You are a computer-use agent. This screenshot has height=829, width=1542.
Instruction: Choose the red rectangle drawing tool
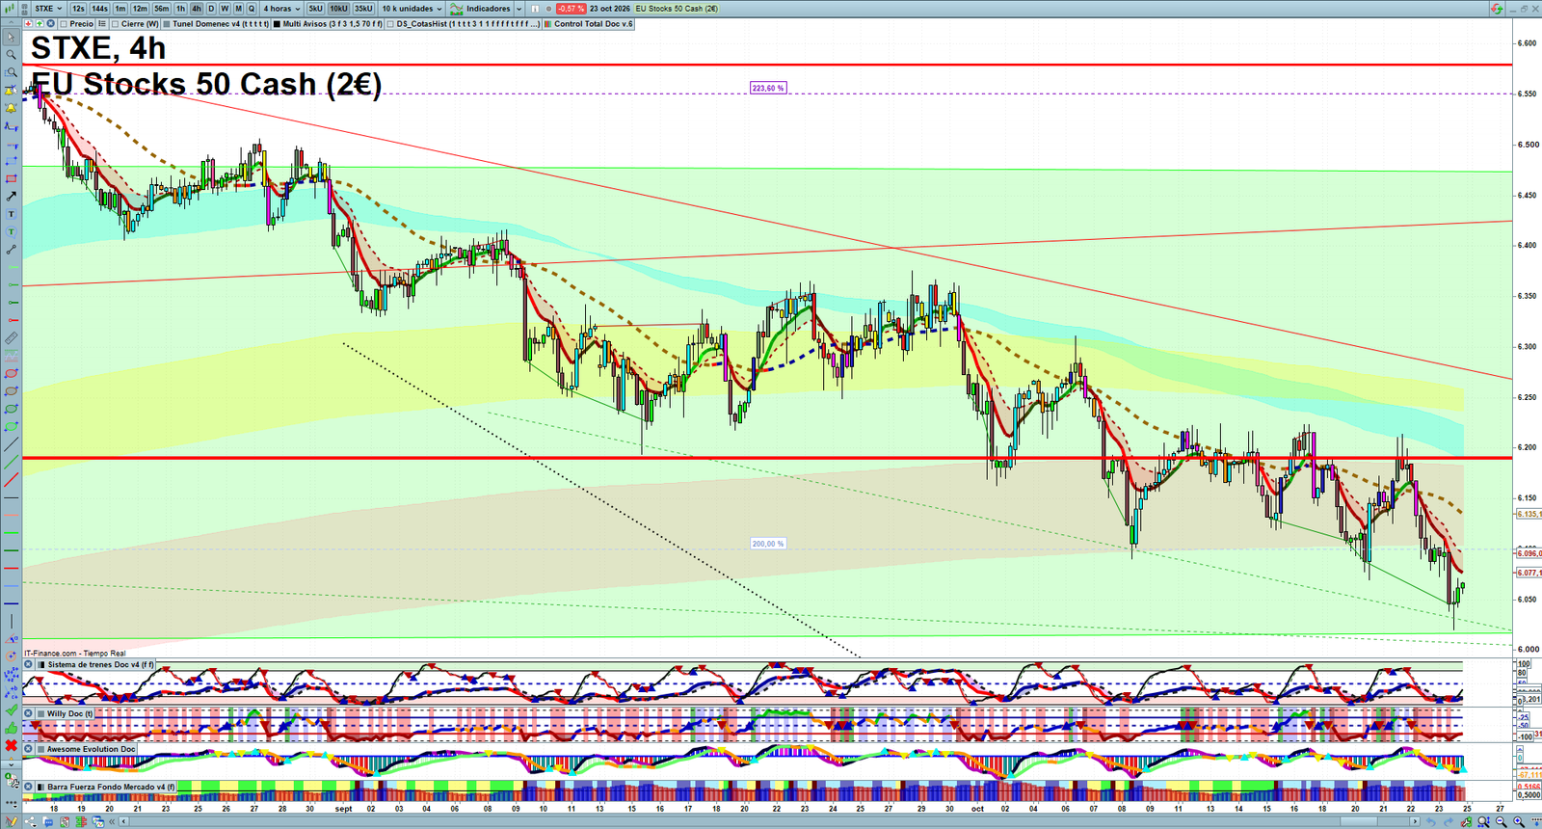click(x=11, y=178)
